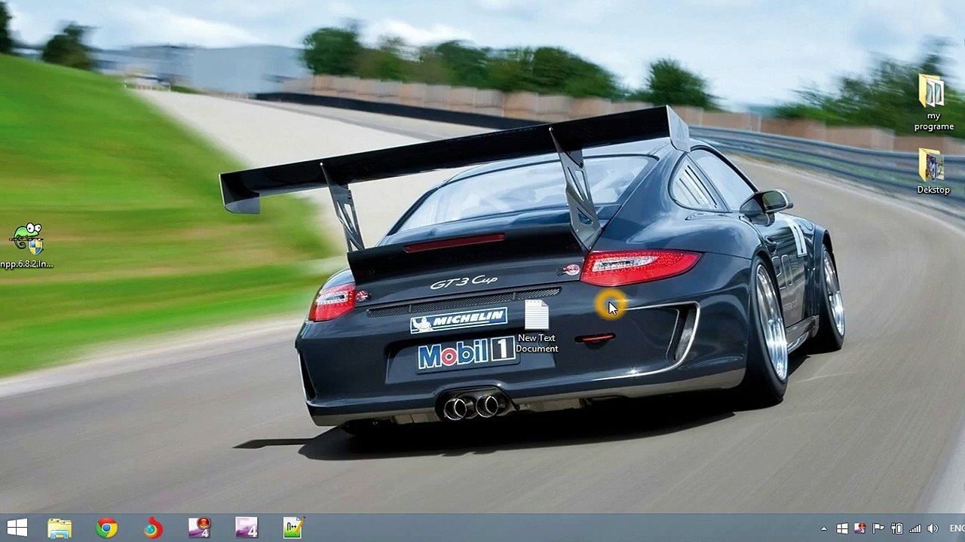Click the Camtasia recorder tray icon

860,528
